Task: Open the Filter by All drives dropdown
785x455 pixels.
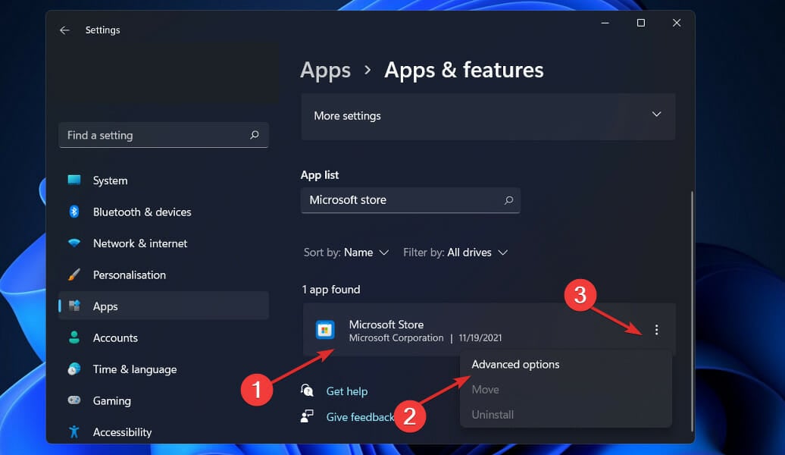Action: 455,253
